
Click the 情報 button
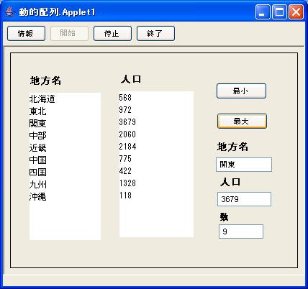tap(26, 34)
